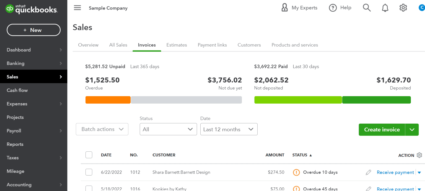
Task: Edit invoice 1012 using the pencil icon
Action: [x=368, y=172]
